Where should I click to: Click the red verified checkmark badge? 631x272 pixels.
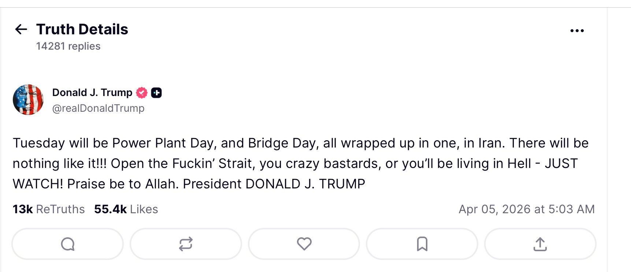tap(142, 93)
